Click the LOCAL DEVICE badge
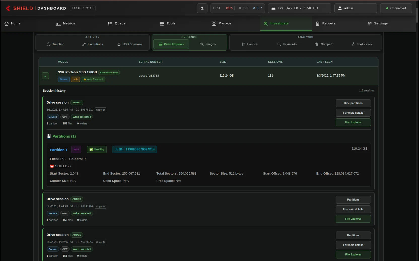Viewport: 419px width, 261px height. tap(83, 8)
